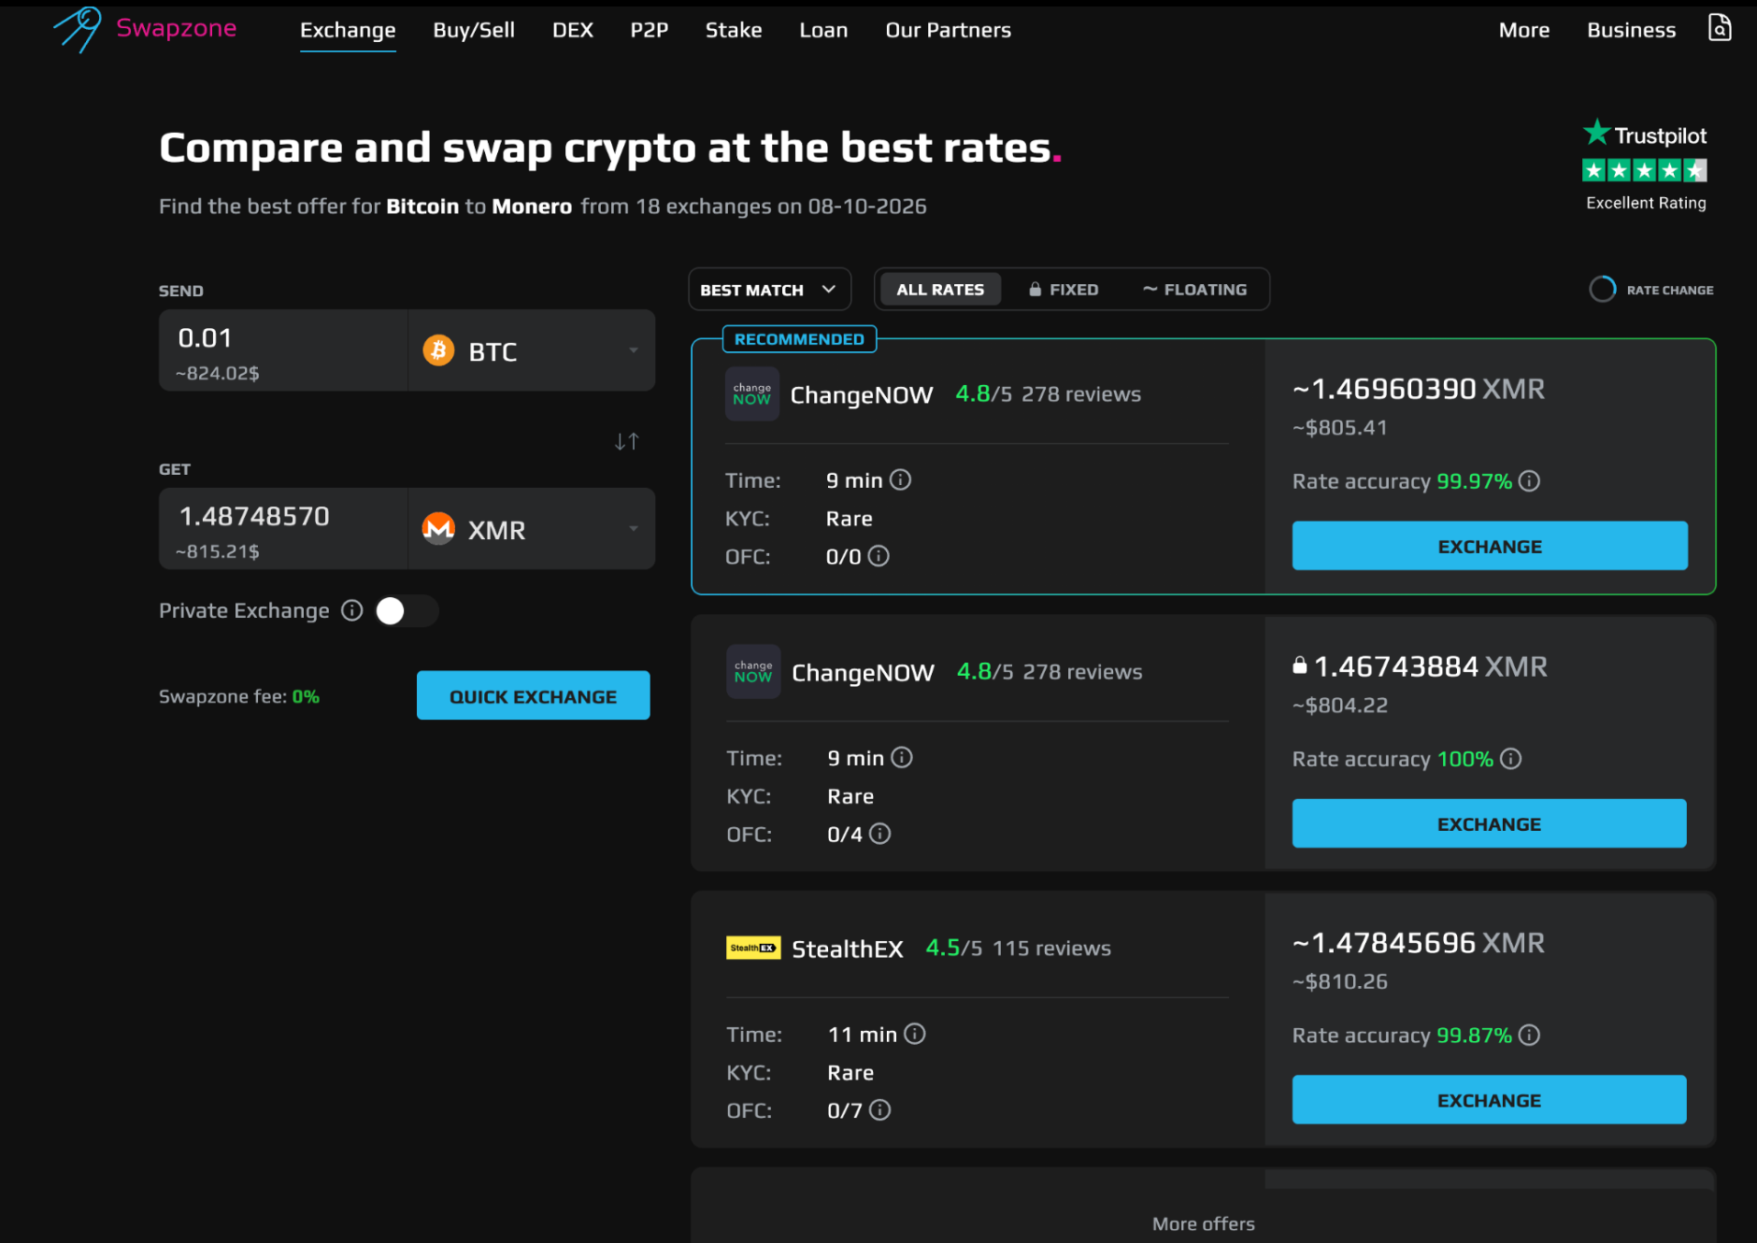Click the Quick Exchange button
This screenshot has width=1757, height=1243.
click(x=533, y=695)
